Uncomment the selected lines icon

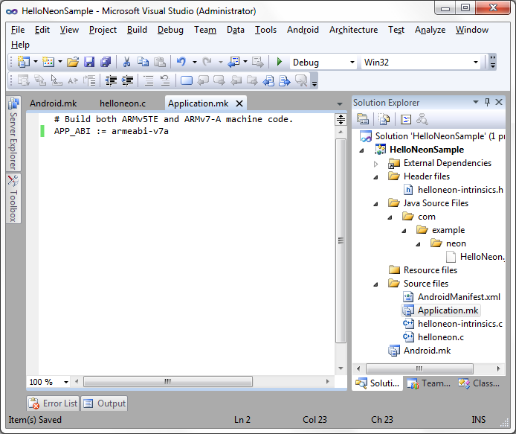[165, 80]
